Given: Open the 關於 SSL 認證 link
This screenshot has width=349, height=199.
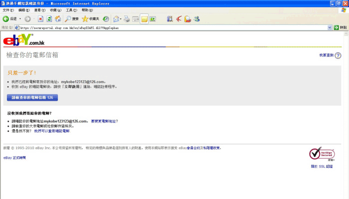Looking at the screenshot, I should [x=322, y=166].
